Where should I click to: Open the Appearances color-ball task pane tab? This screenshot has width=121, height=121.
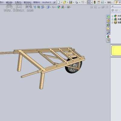point(108,37)
